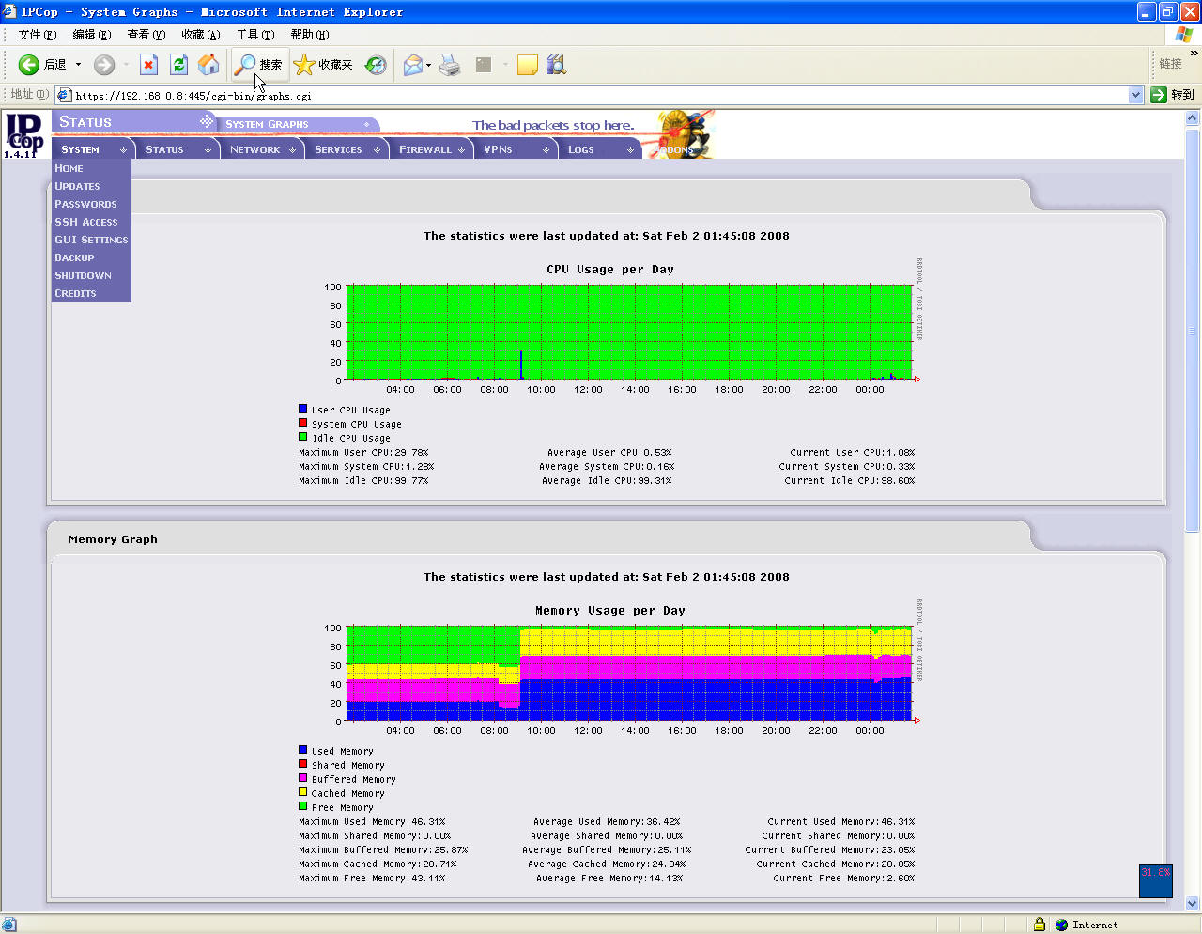
Task: Click the blue 31.8% indicator box
Action: 1156,881
